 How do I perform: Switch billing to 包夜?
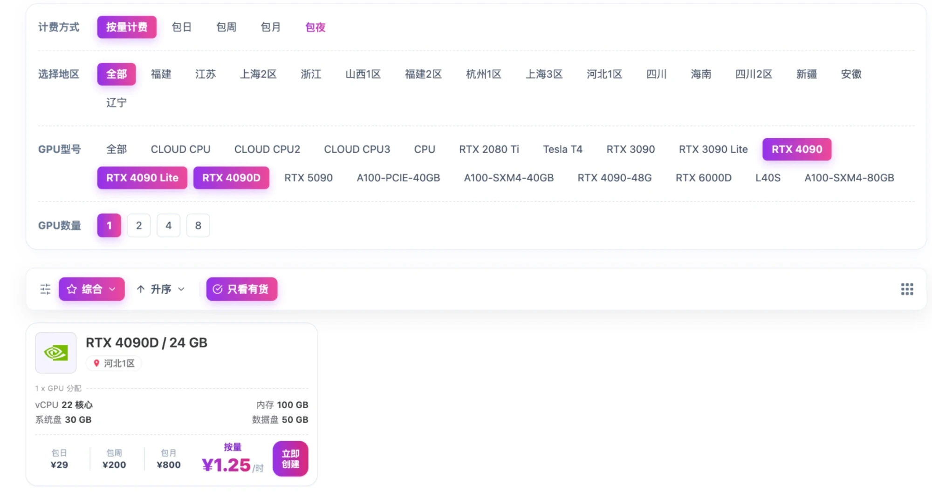click(x=315, y=27)
